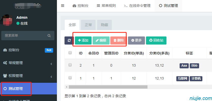Click the search magnifier icon
This screenshot has width=212, height=101.
coord(49,35)
